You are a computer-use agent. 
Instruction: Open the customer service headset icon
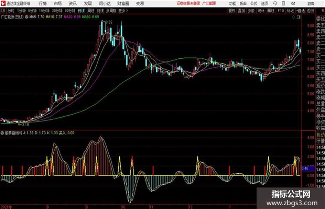pos(275,3)
